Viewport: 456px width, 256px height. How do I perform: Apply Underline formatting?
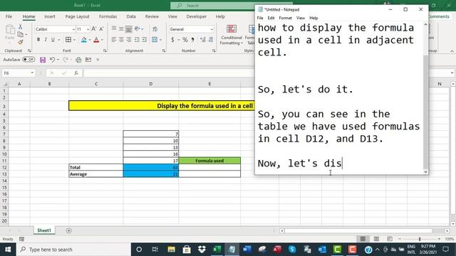[53, 40]
